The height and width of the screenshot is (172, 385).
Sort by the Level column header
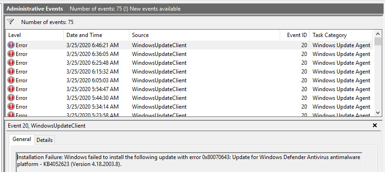34,35
